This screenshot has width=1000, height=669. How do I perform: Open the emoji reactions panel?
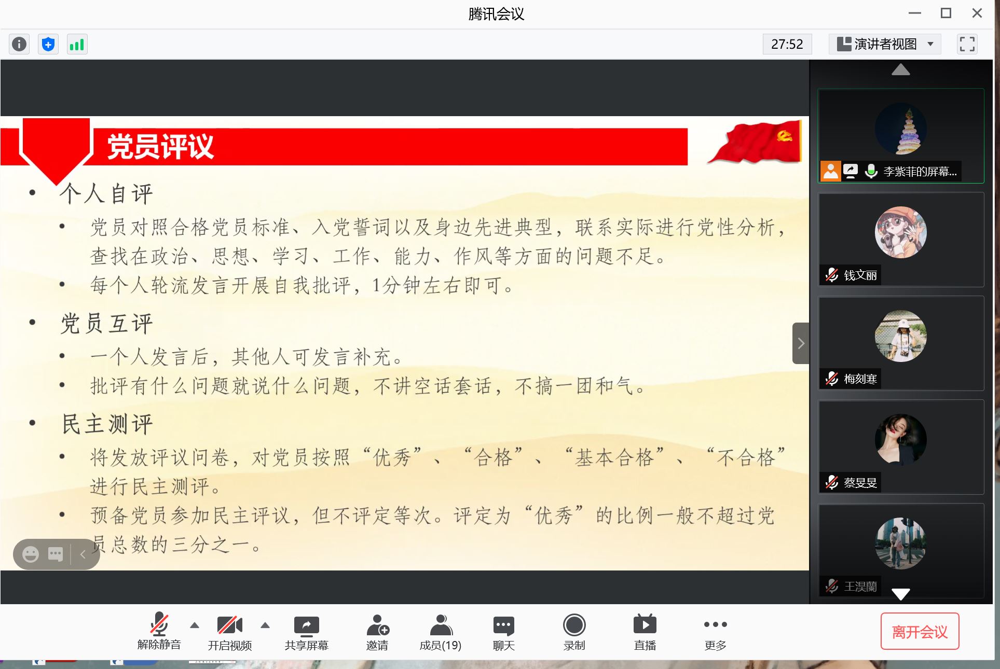(30, 554)
